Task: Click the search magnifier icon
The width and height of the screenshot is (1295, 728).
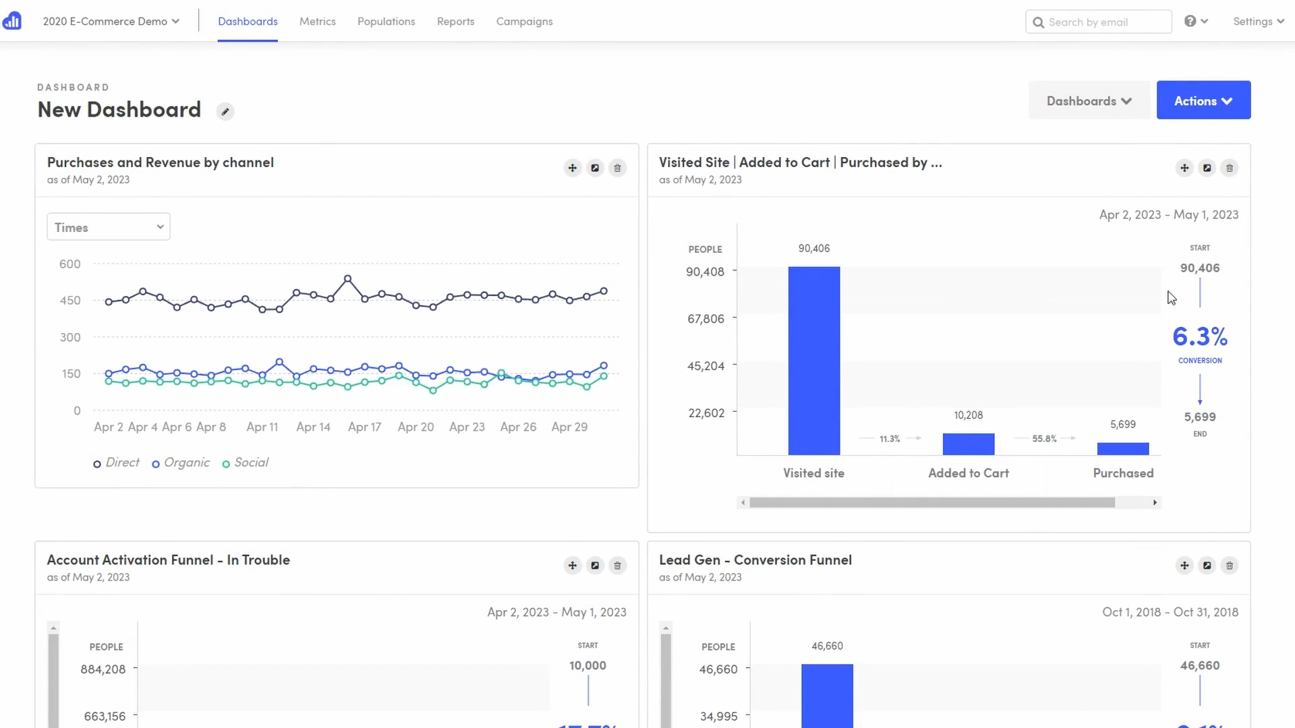Action: point(1038,22)
